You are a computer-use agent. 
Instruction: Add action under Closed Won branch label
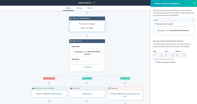click(87, 83)
